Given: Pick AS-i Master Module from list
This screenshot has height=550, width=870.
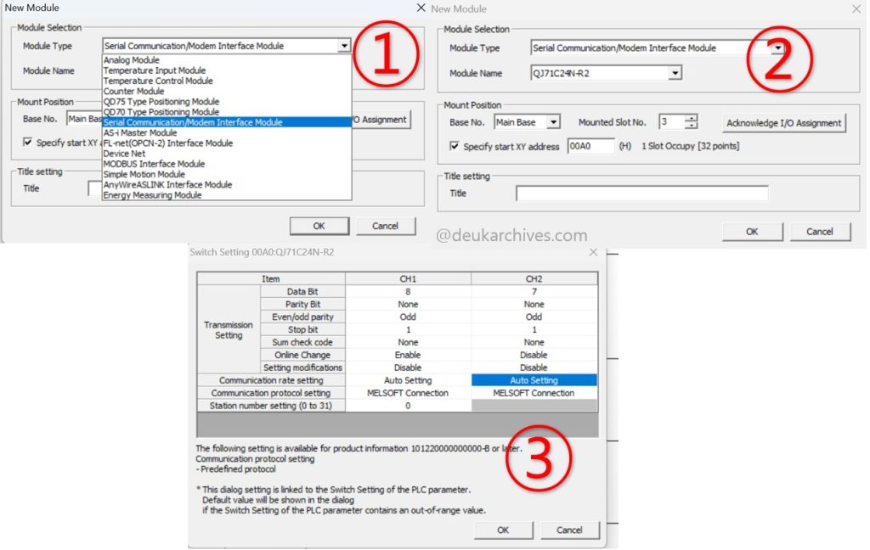Looking at the screenshot, I should (227, 132).
